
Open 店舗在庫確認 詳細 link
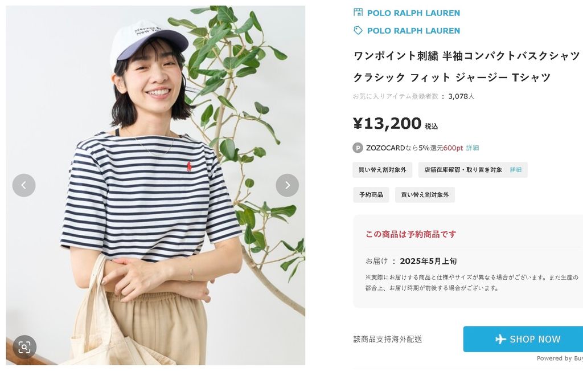pos(516,170)
